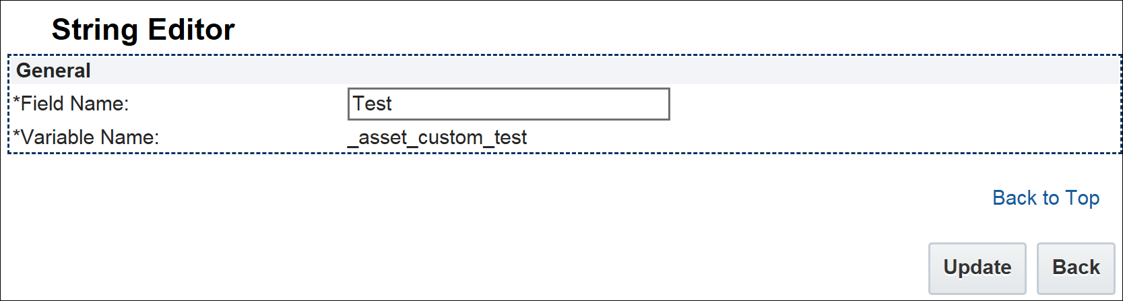The image size is (1123, 301).
Task: Return to previous page using Back
Action: pyautogui.click(x=1075, y=268)
